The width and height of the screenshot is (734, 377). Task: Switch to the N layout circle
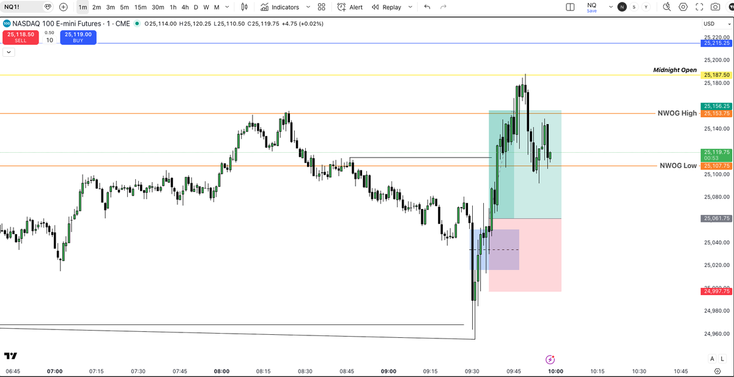tap(622, 7)
